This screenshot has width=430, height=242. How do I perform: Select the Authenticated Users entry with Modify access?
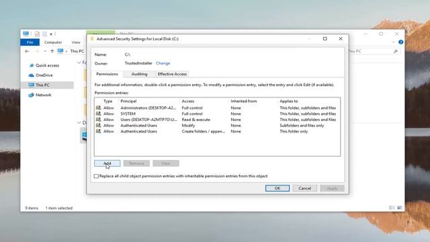(217, 126)
